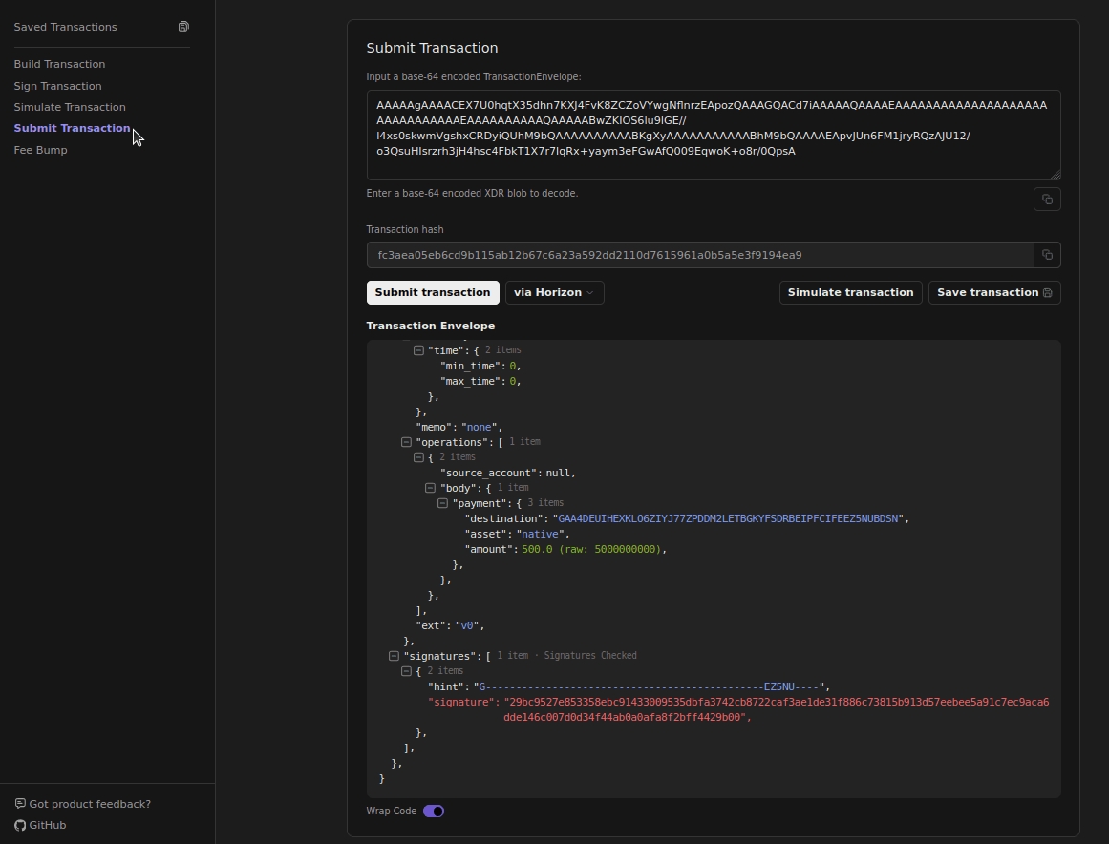Click the GitHub icon in the sidebar footer
This screenshot has height=844, width=1109.
click(x=20, y=825)
